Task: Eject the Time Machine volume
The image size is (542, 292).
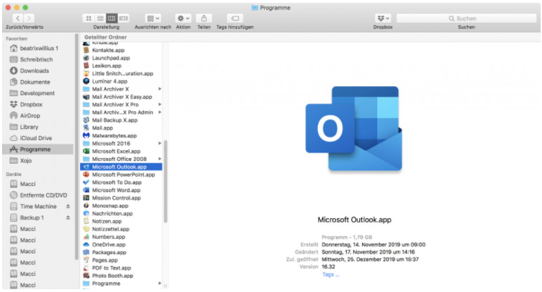Action: click(x=68, y=206)
